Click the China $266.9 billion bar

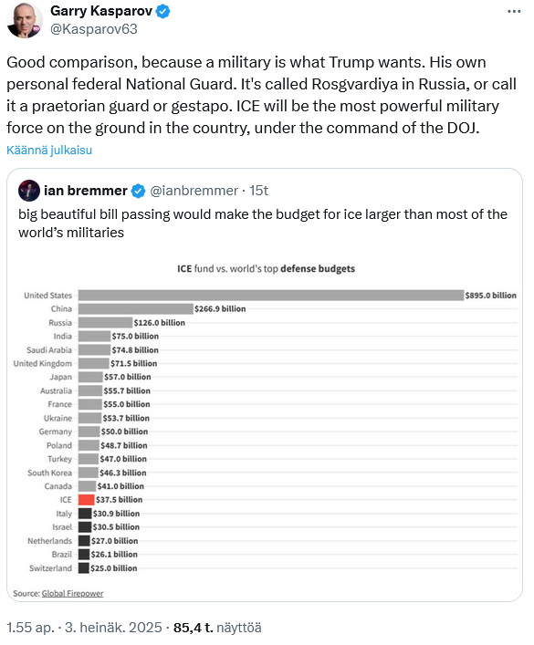tap(136, 309)
